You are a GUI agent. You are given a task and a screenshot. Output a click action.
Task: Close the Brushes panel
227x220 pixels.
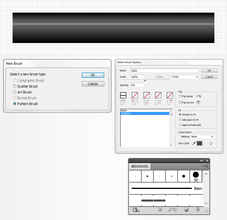pyautogui.click(x=207, y=160)
